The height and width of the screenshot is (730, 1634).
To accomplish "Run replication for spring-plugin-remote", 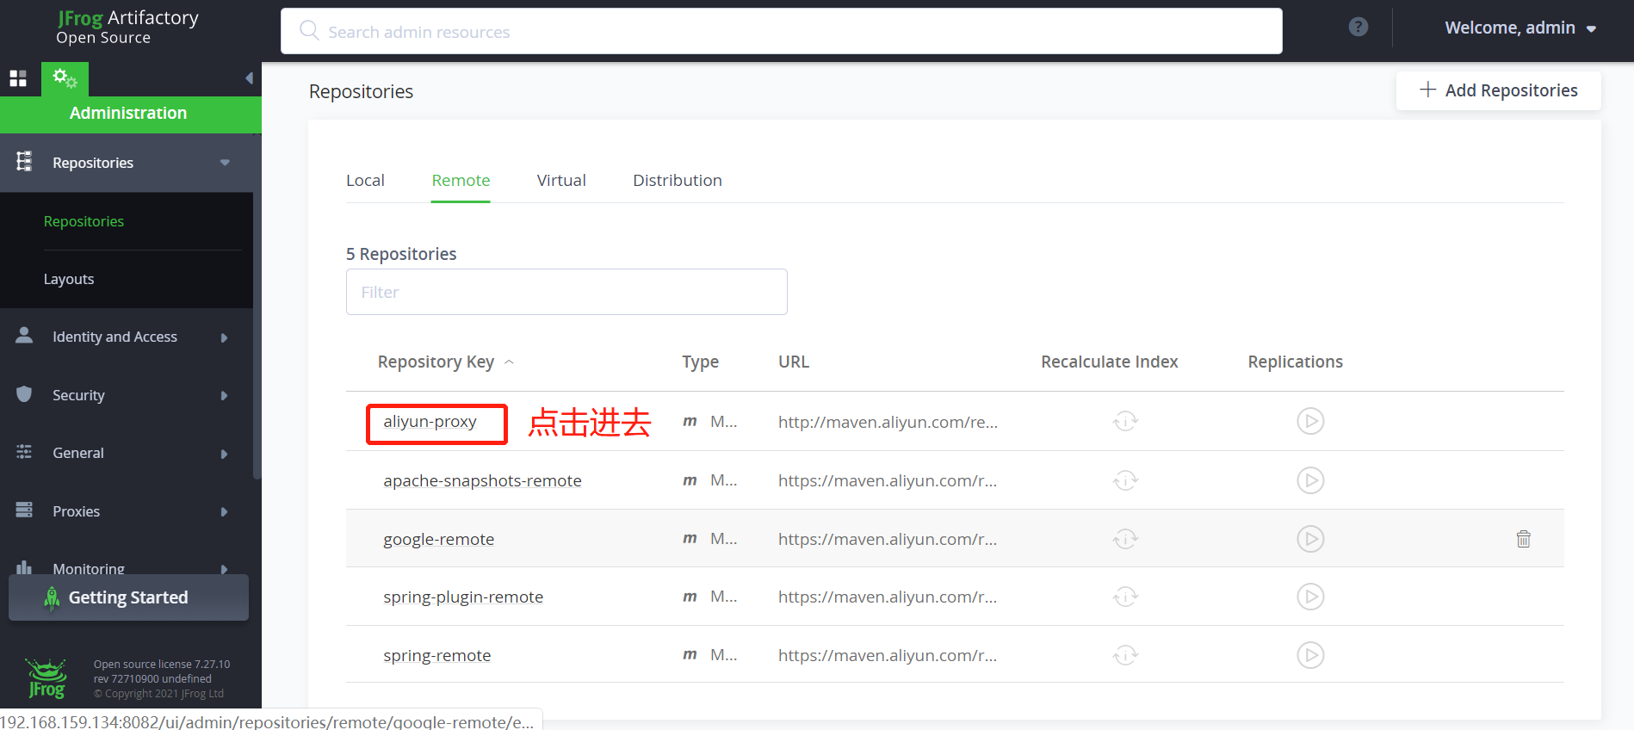I will (1310, 597).
